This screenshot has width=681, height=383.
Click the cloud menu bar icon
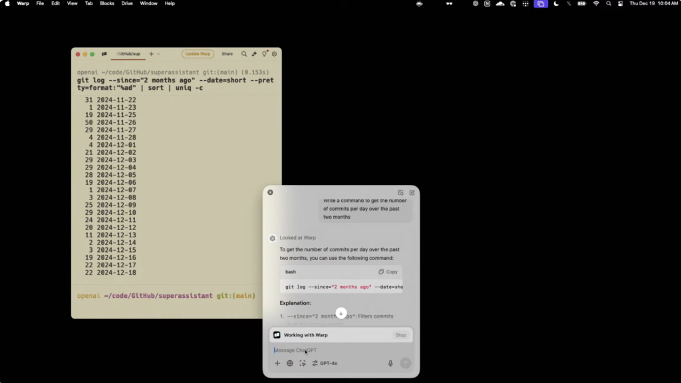pyautogui.click(x=500, y=3)
